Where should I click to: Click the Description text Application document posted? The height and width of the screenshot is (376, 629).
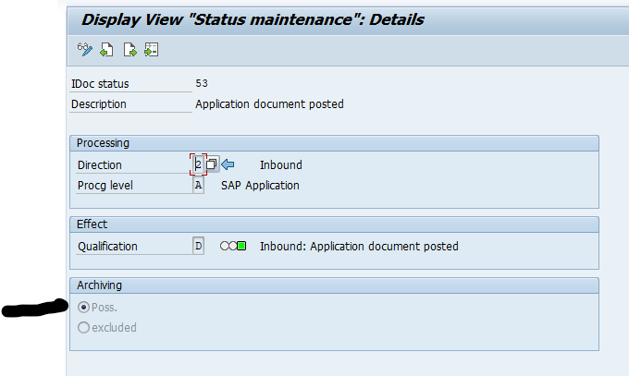coord(269,104)
